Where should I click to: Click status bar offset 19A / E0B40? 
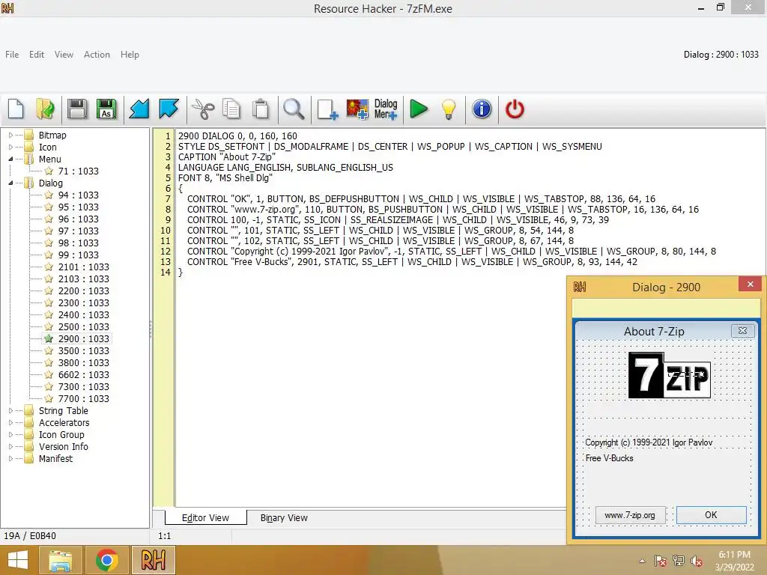30,536
